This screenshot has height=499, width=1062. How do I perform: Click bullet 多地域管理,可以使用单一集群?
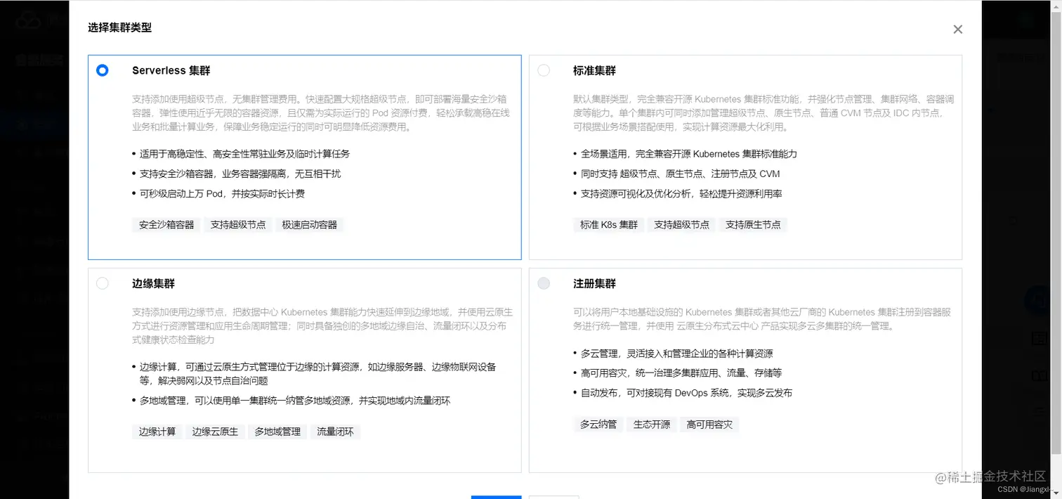pos(295,401)
